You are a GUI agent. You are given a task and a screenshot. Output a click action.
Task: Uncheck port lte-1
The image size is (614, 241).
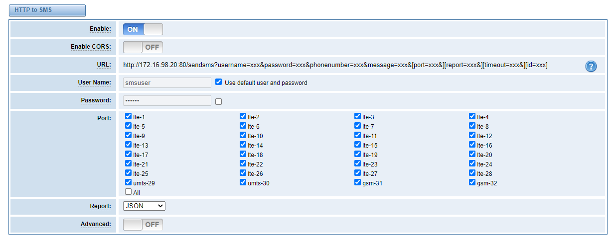coord(129,116)
